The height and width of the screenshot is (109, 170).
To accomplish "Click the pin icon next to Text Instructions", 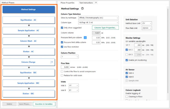I will pos(96,3).
